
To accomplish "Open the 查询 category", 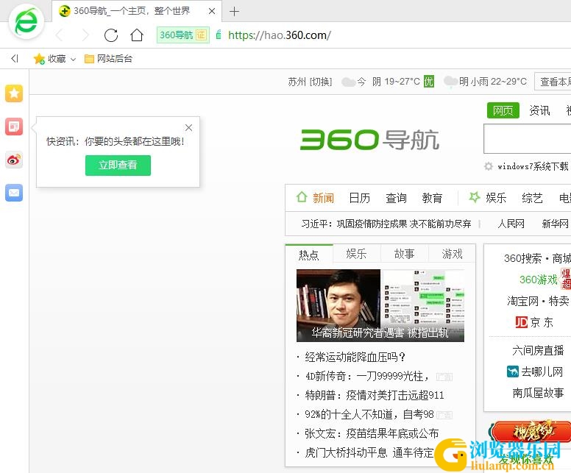I will [x=396, y=198].
